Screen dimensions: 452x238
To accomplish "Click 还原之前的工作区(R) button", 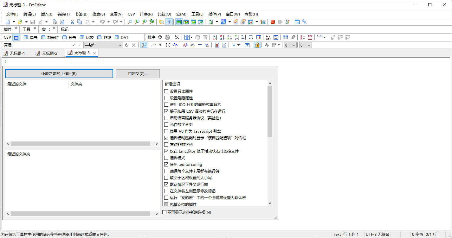I will pyautogui.click(x=59, y=73).
